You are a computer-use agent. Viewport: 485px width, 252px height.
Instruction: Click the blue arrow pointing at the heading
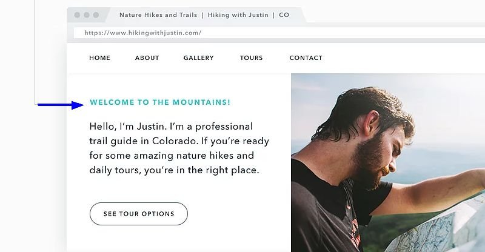pyautogui.click(x=60, y=105)
